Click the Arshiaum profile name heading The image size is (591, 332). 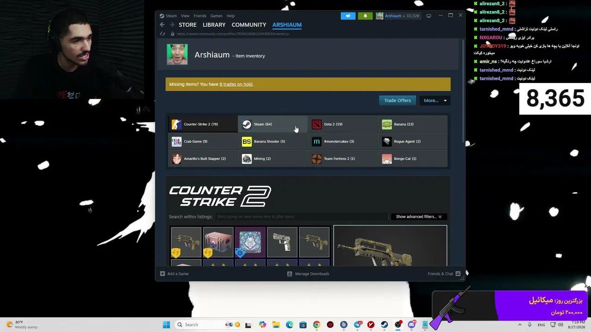tap(212, 55)
